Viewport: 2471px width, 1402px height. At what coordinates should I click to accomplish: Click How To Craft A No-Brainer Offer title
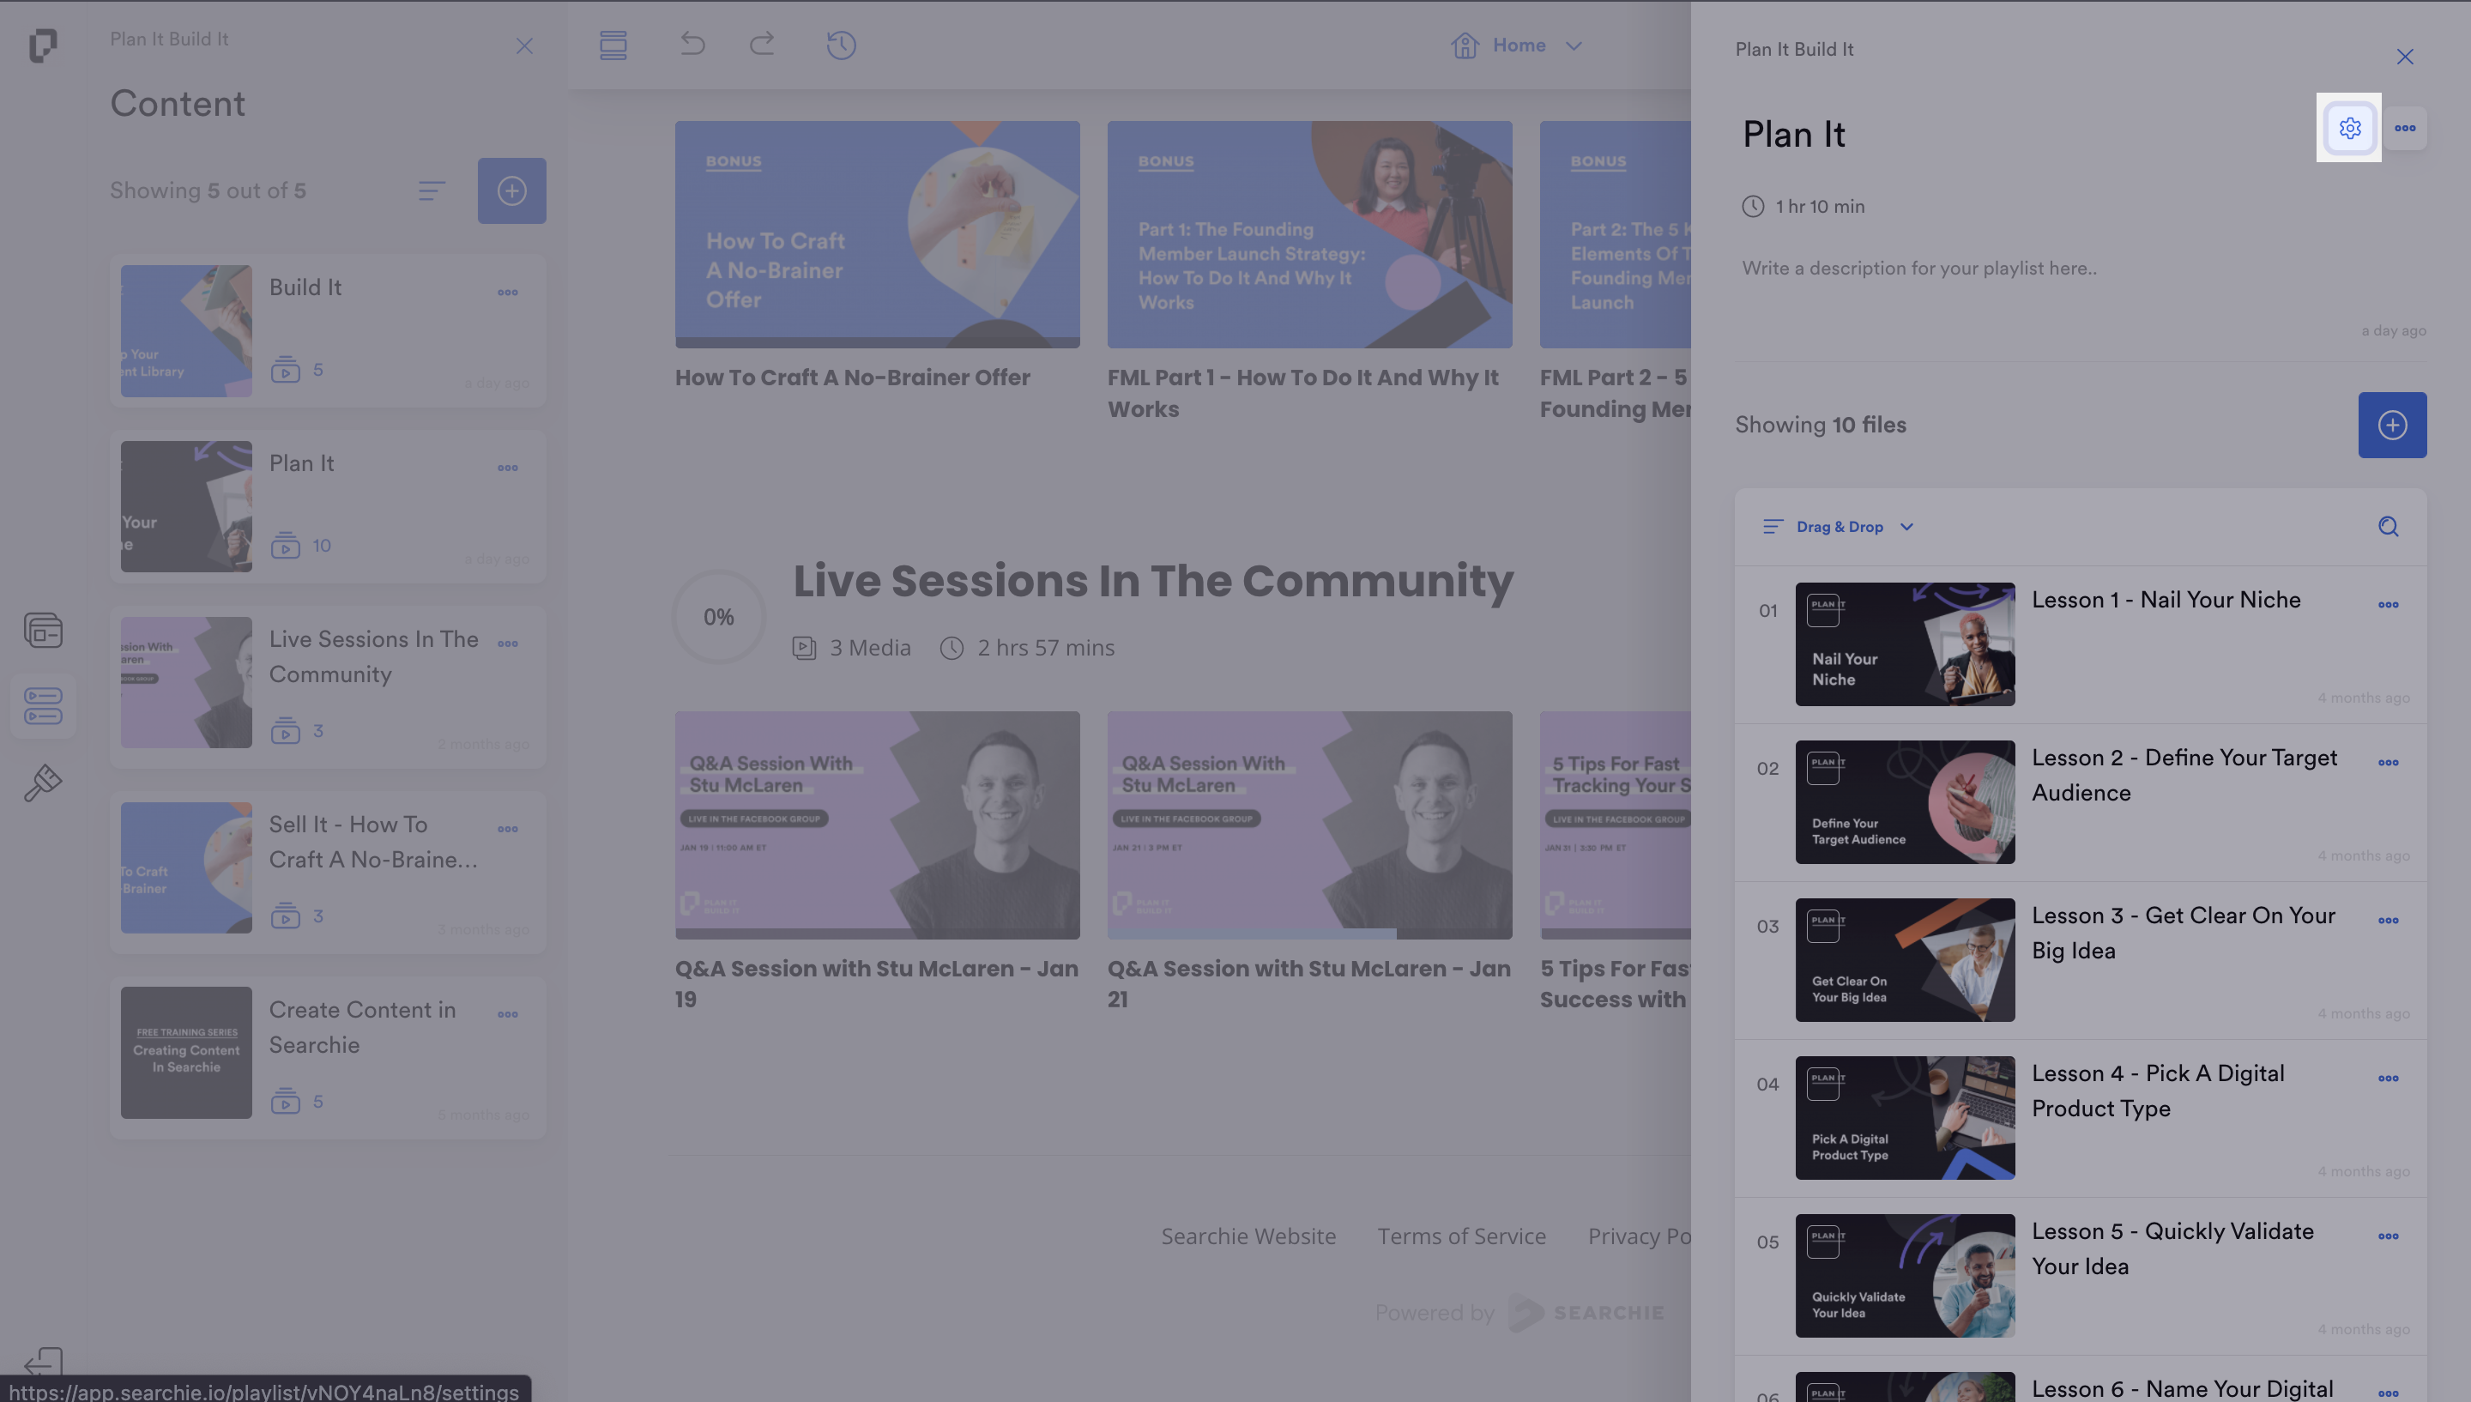click(852, 378)
